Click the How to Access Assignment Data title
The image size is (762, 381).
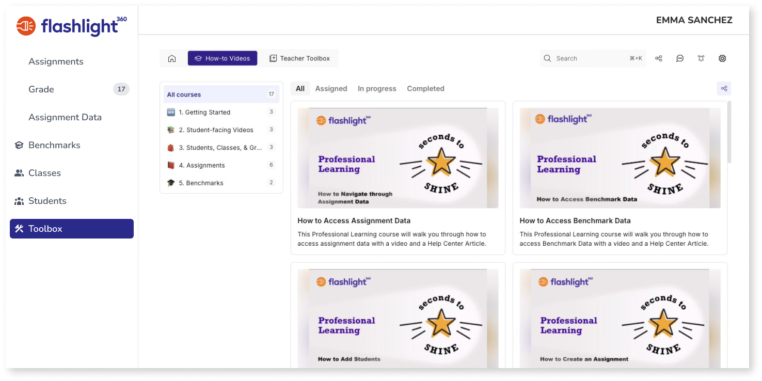coord(354,220)
